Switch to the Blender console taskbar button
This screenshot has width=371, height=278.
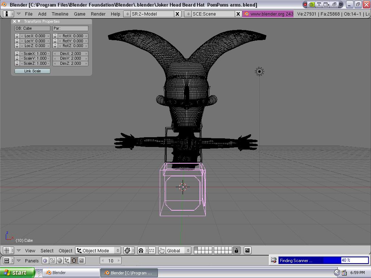pos(71,273)
